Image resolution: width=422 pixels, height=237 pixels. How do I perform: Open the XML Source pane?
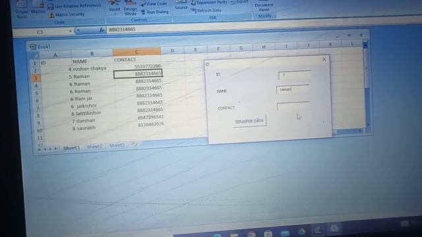click(x=181, y=5)
